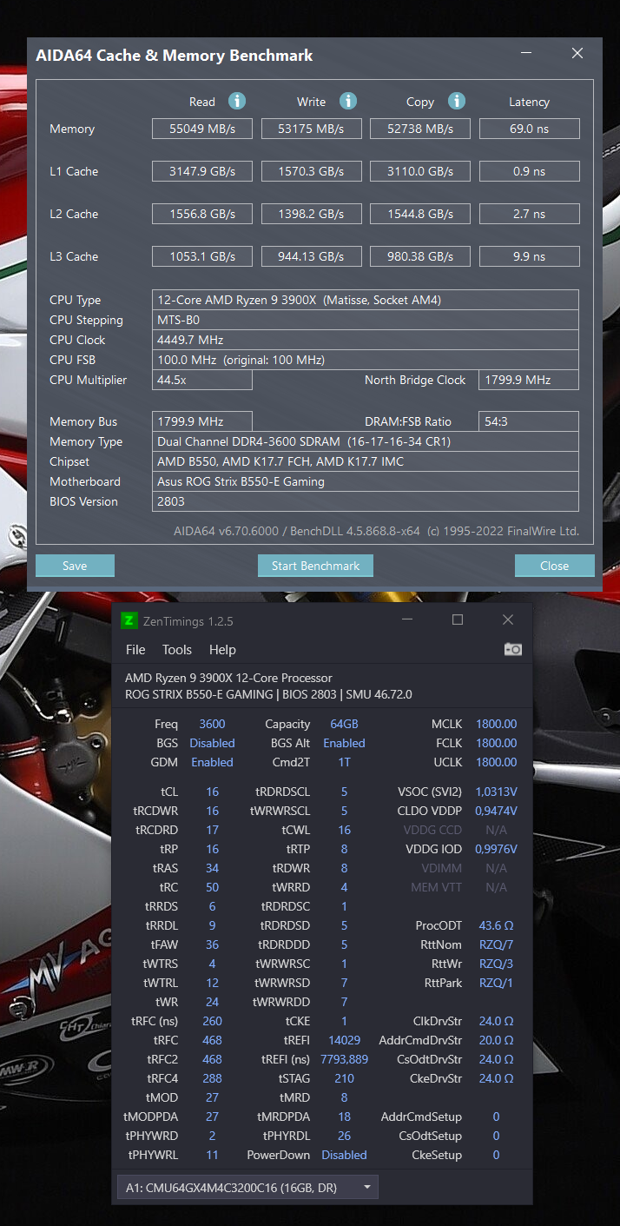
Task: Click the Read info icon in AIDA64
Action: click(237, 101)
